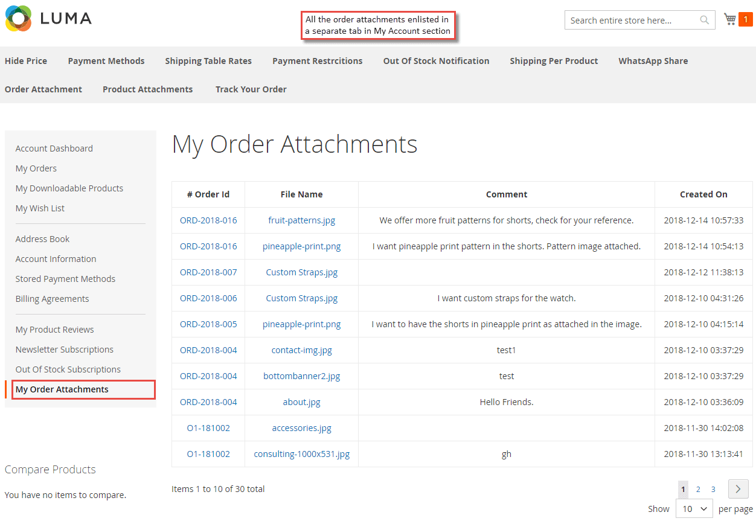
Task: Open My Downloadable Products link
Action: (x=69, y=188)
